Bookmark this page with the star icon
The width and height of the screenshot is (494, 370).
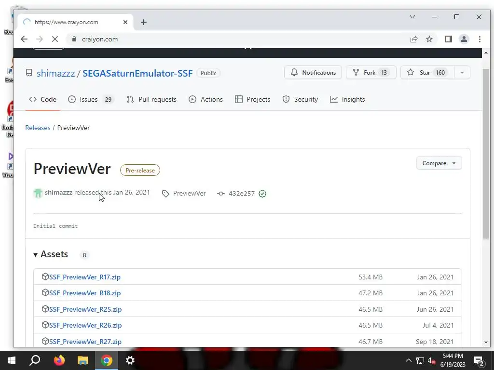coord(429,39)
